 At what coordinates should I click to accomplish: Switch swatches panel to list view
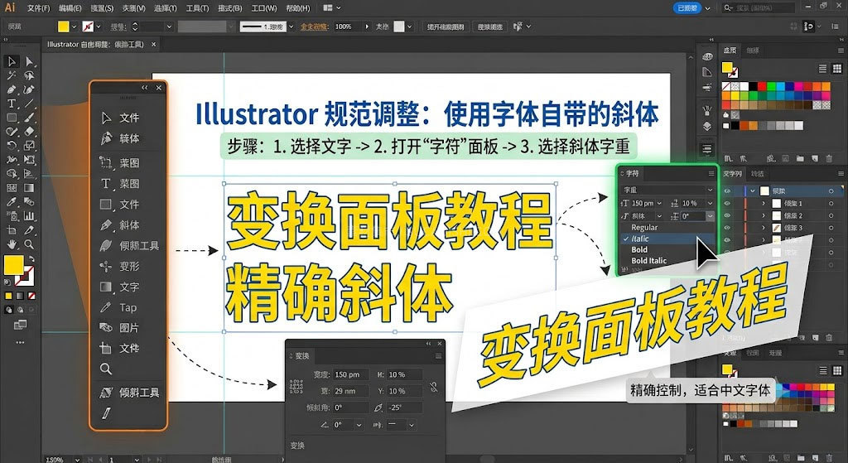(x=822, y=69)
